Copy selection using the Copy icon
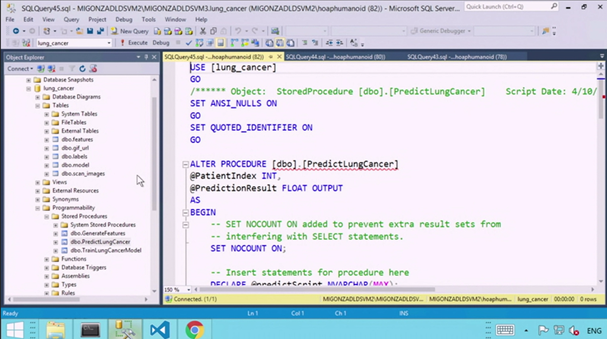The width and height of the screenshot is (607, 339). point(213,31)
